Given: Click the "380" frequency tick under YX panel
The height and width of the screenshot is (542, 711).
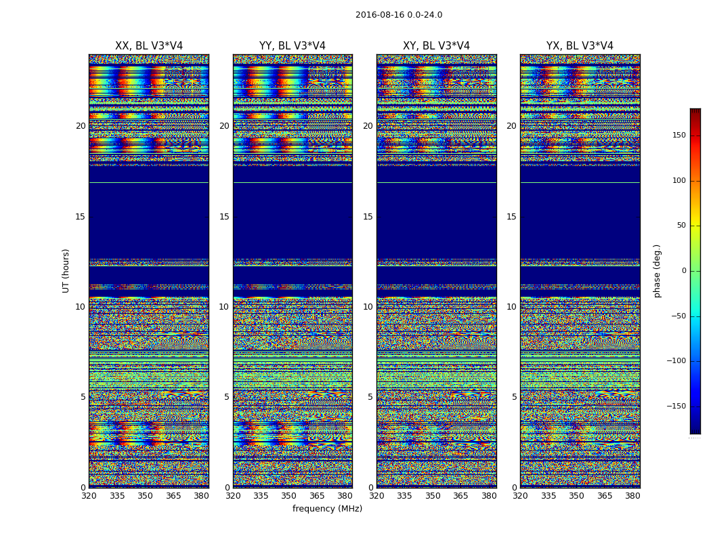Looking at the screenshot, I should pos(632,496).
